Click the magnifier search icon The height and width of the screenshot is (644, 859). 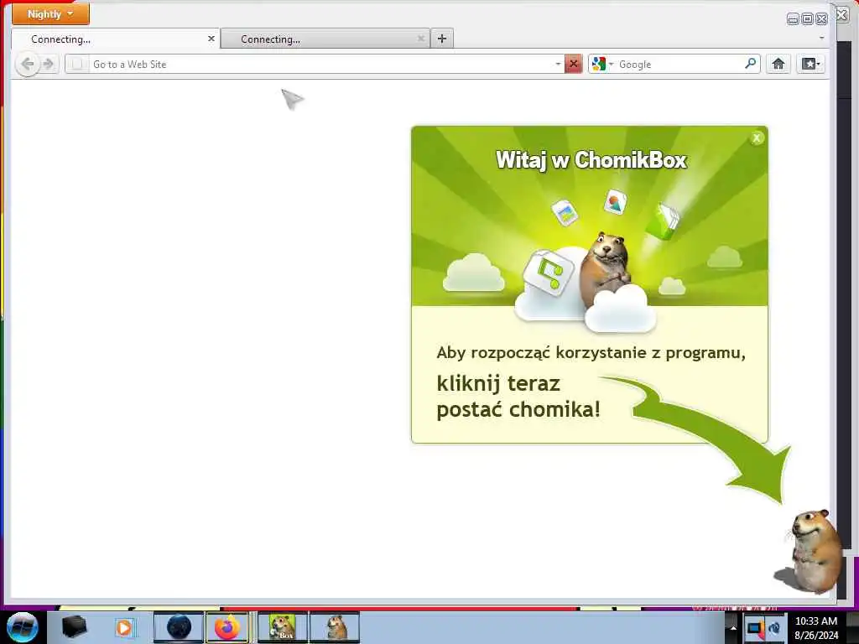751,64
